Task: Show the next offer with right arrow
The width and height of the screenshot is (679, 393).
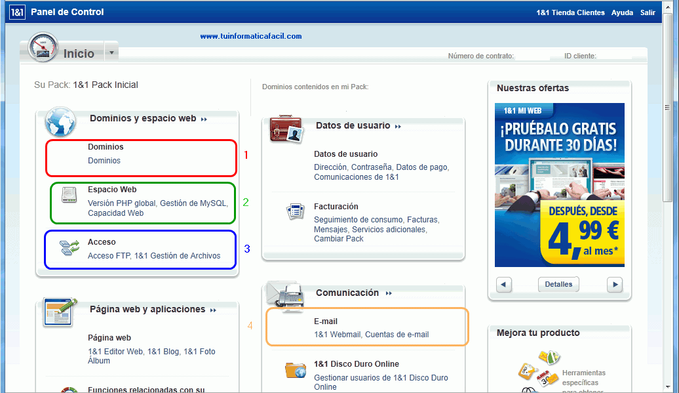Action: (x=615, y=285)
